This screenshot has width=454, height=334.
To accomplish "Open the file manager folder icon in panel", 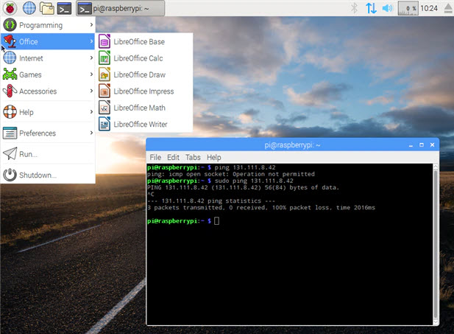I will tap(47, 8).
